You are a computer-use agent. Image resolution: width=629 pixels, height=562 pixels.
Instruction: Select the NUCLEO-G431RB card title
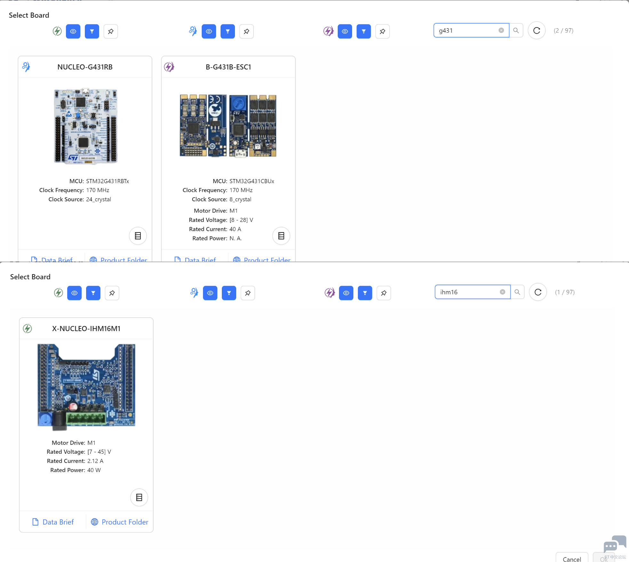[x=85, y=67]
